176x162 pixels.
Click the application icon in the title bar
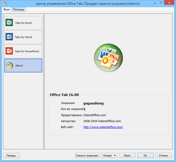pos(4,4)
